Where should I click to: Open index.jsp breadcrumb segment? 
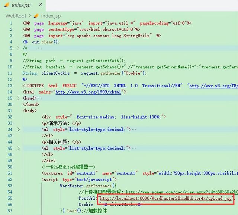click(51, 16)
